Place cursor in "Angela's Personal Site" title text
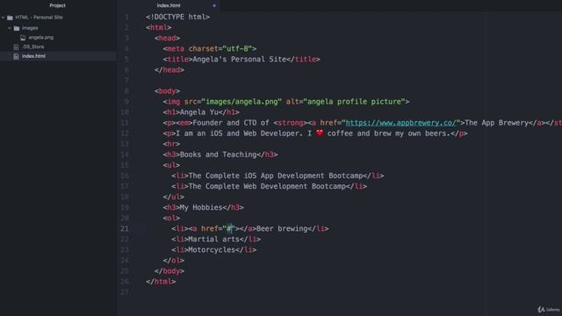 click(x=240, y=60)
